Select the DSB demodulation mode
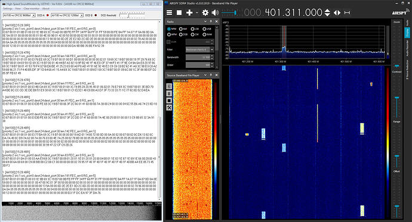The width and height of the screenshot is (412, 222). point(183,35)
